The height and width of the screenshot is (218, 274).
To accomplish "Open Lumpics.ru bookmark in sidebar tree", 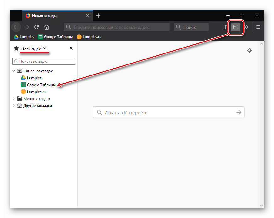I will pos(36,92).
